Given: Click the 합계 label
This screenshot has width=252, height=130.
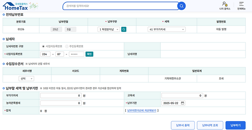Looking at the screenshot, I should click(x=8, y=111).
